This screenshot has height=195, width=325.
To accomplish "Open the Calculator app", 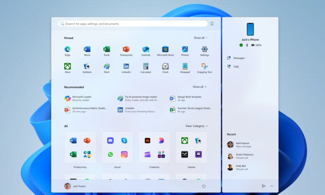I will pyautogui.click(x=146, y=68).
